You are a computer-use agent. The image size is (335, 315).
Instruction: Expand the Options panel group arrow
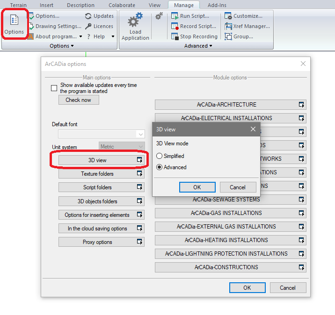72,46
